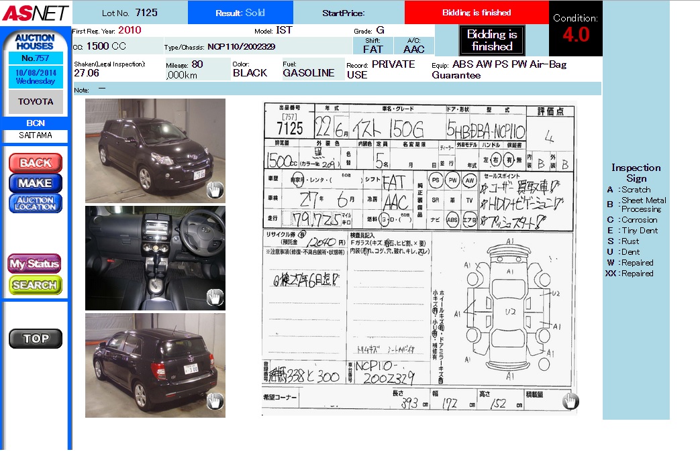Open the Auction Location page

pos(35,203)
